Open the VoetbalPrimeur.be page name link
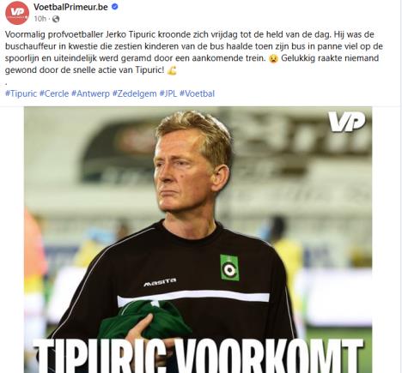Viewport: 402px width, 373px height. [70, 7]
